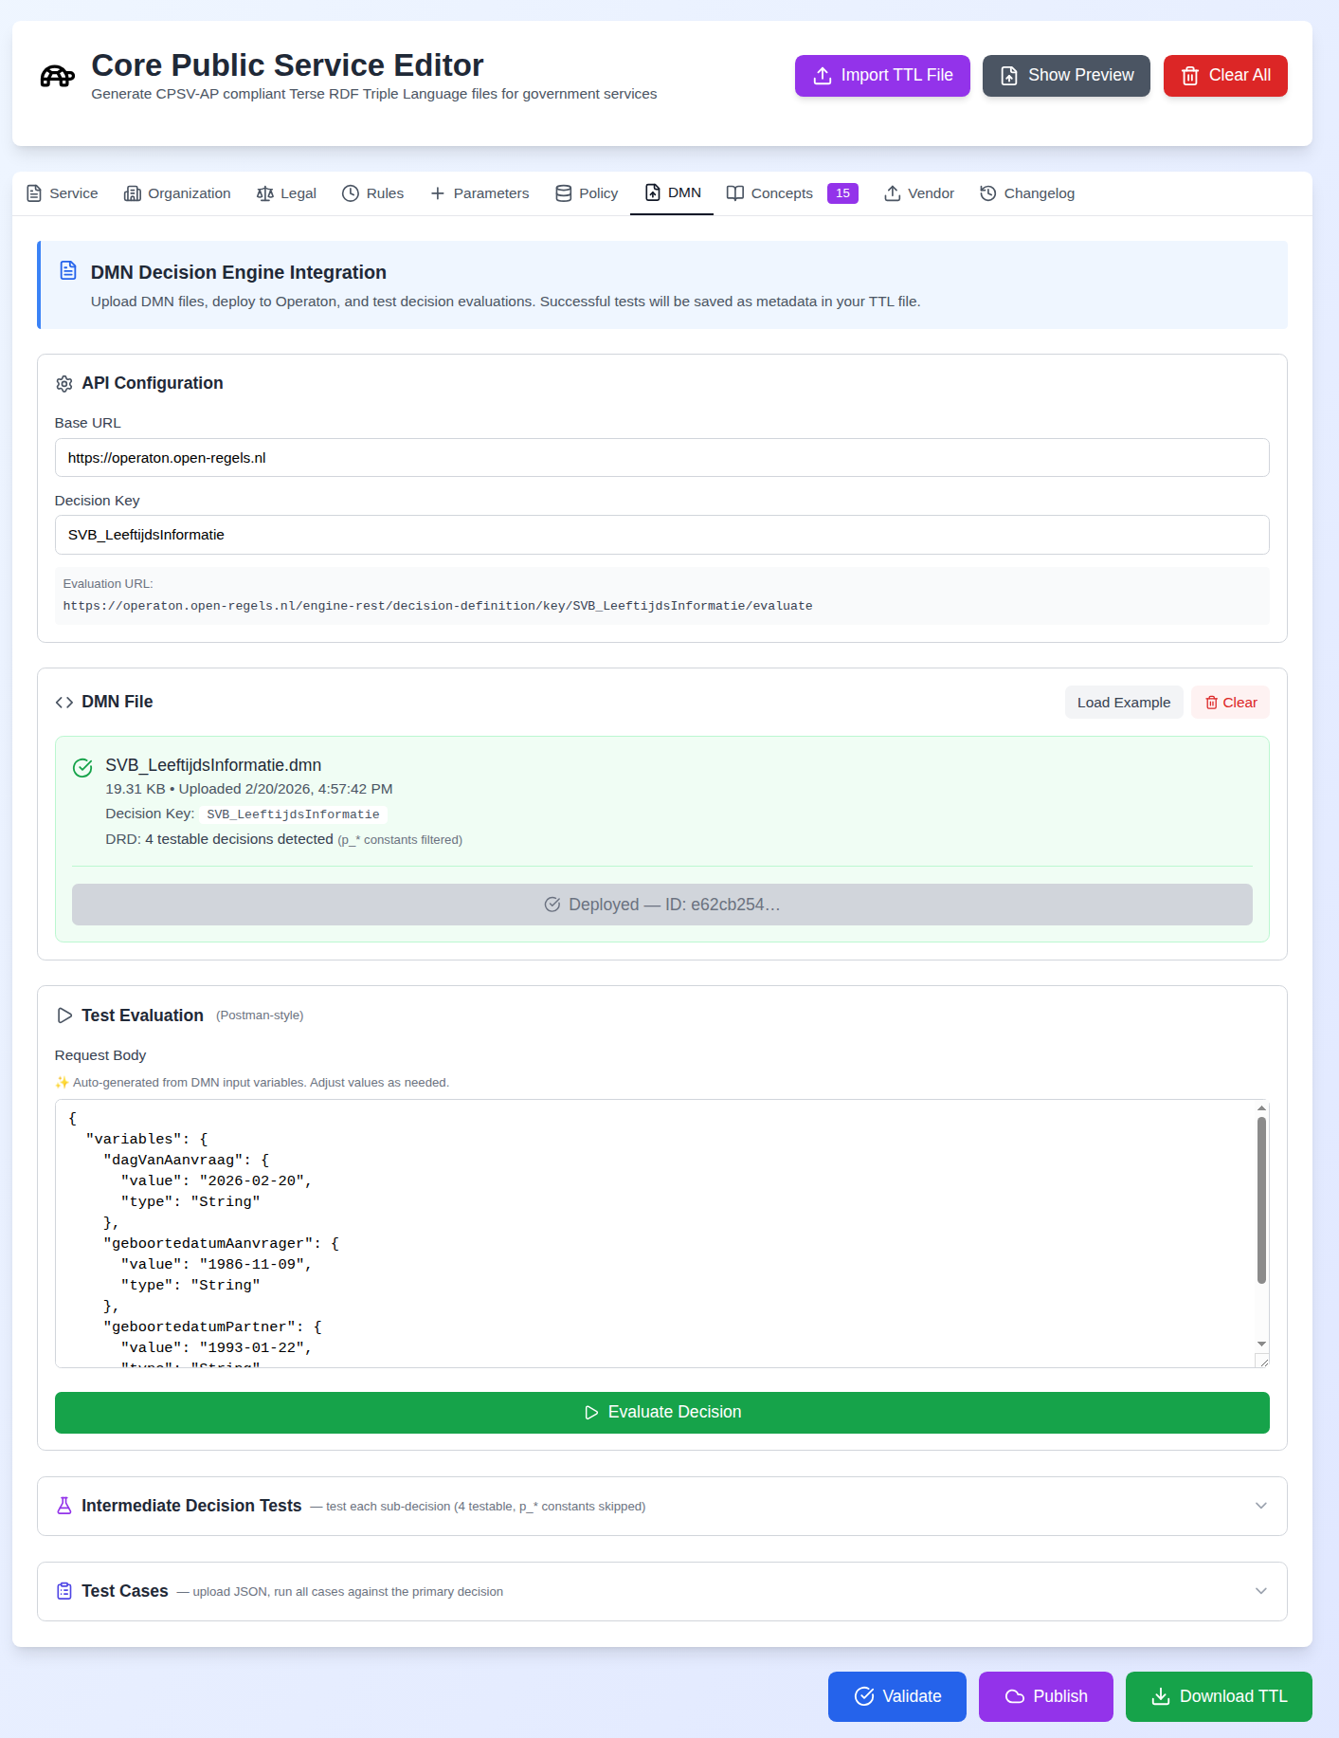
Task: Click the upload icon in Import TTL File
Action: click(x=822, y=75)
